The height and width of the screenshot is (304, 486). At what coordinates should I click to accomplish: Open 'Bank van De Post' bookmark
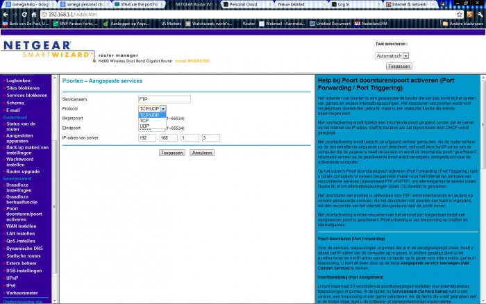tap(26, 24)
